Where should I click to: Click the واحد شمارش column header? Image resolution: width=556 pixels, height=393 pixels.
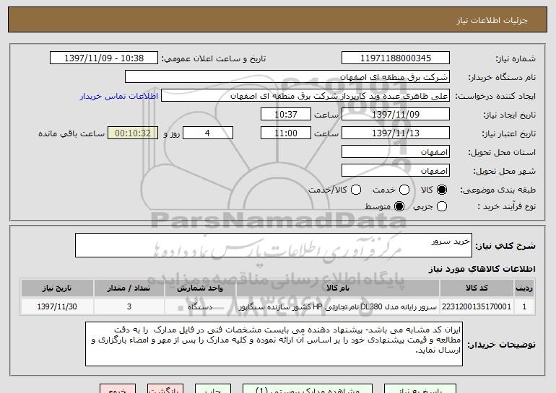coord(200,288)
